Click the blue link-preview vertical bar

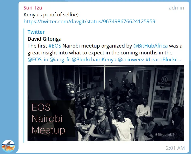pos(24,86)
